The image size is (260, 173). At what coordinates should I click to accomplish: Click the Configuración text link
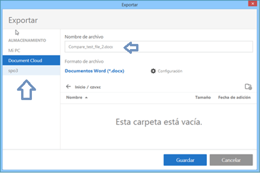point(170,71)
